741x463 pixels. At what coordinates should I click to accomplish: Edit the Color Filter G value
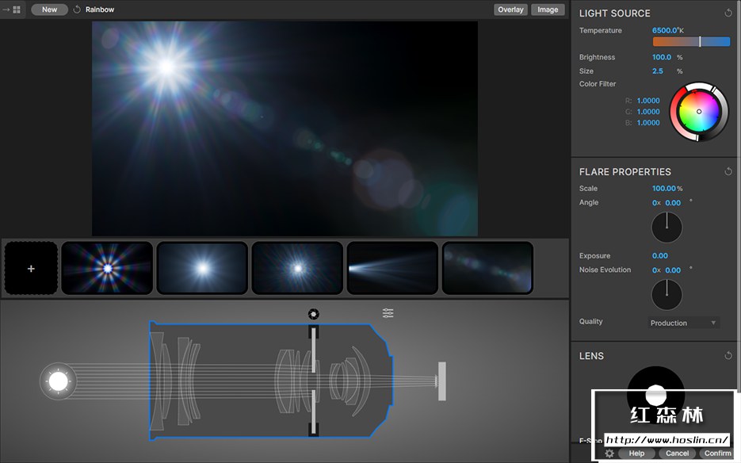(x=648, y=112)
